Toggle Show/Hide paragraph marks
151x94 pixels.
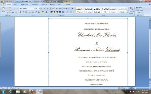pyautogui.click(x=73, y=9)
